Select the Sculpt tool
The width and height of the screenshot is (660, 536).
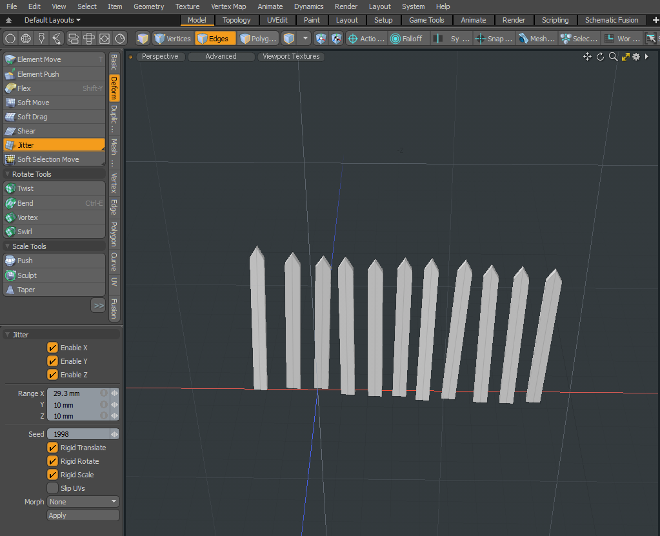27,275
